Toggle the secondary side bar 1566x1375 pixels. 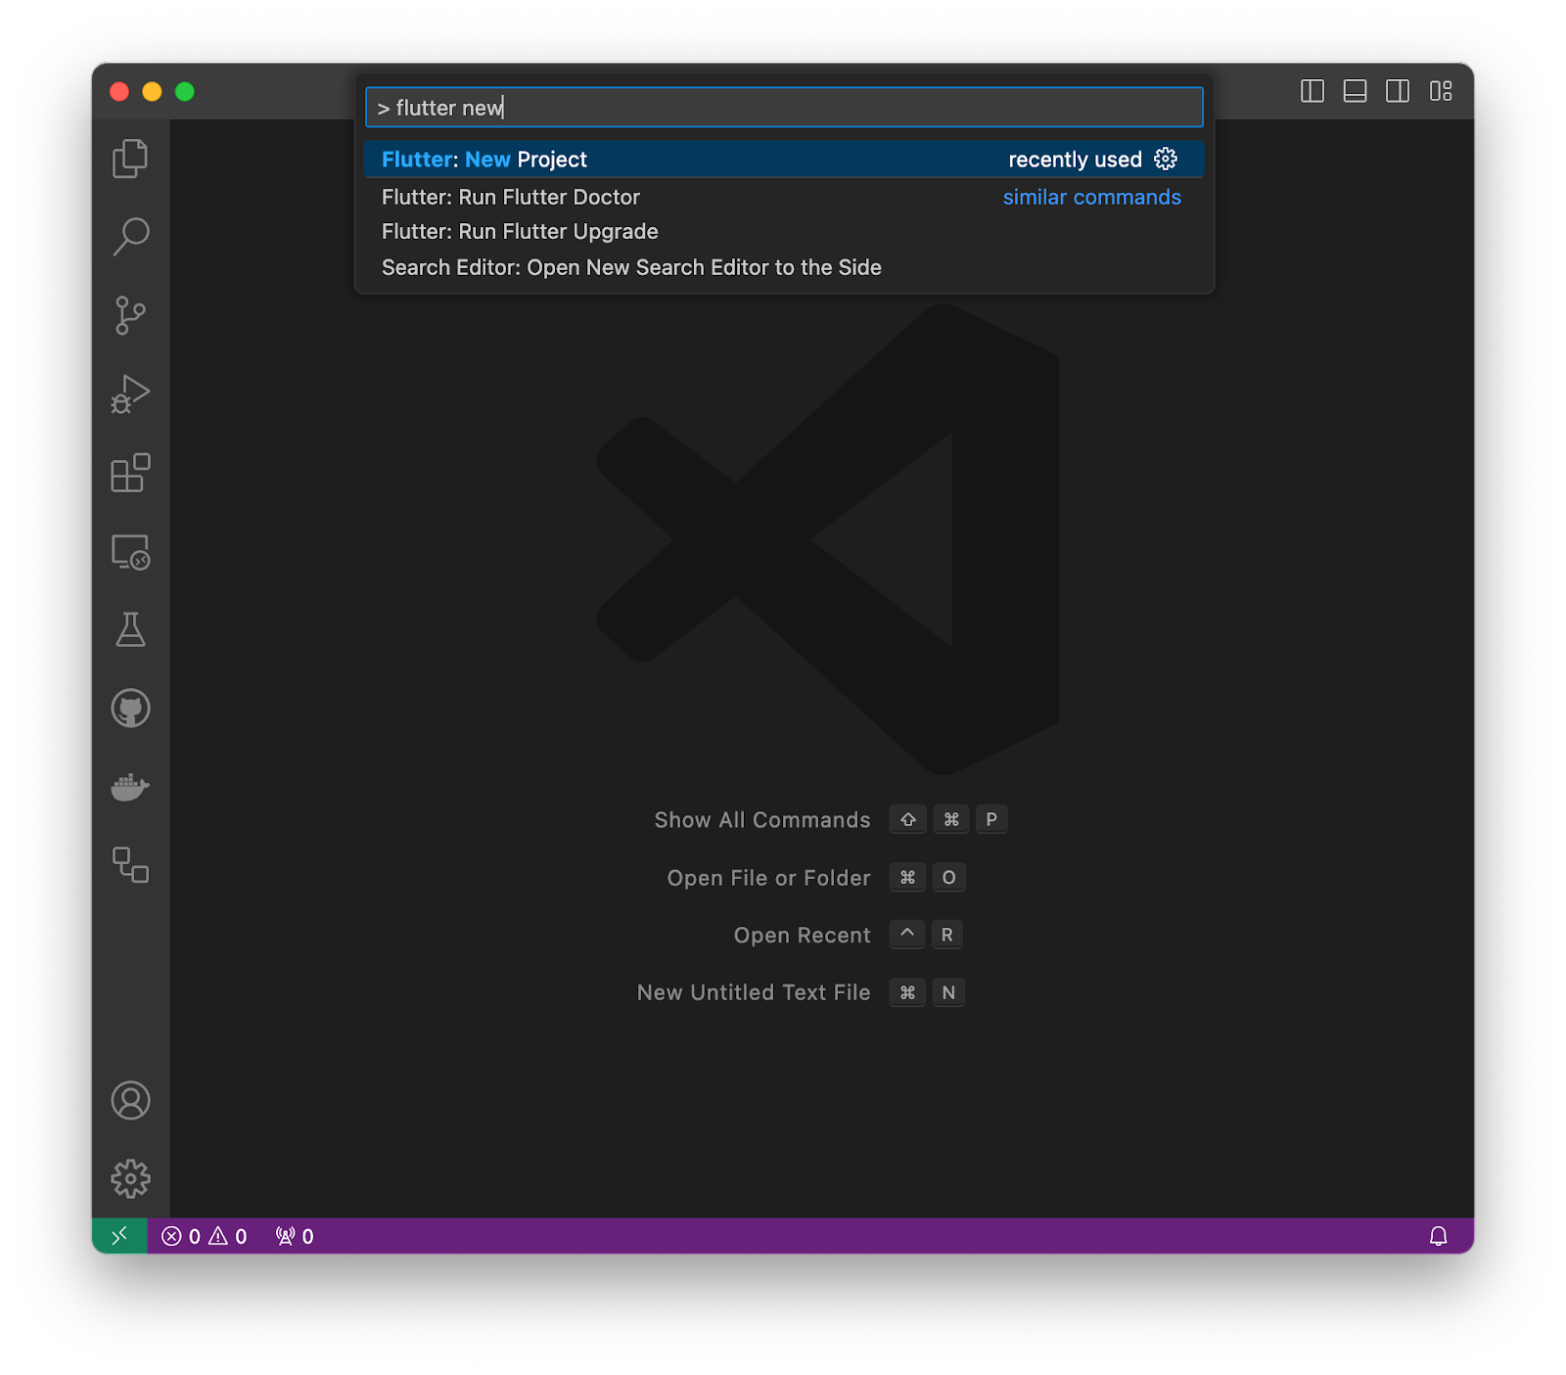[1398, 92]
